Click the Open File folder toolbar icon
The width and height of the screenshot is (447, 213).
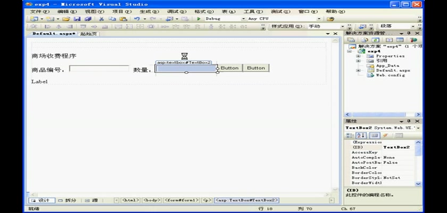pyautogui.click(x=66, y=19)
